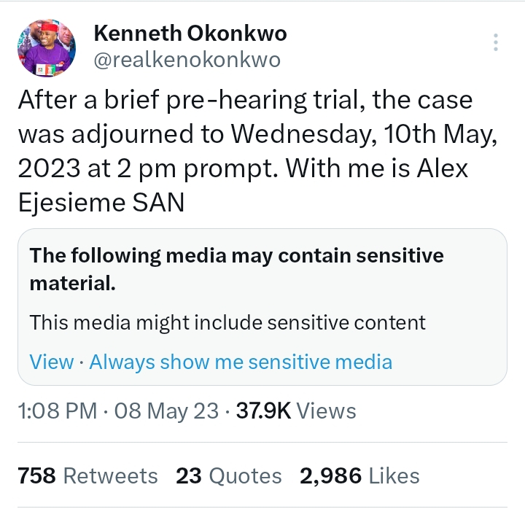Click the word 'material.' in the warning card
This screenshot has width=525, height=509.
click(x=73, y=284)
